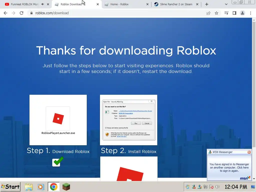
Task: Go back to the previous page
Action: pyautogui.click(x=5, y=13)
